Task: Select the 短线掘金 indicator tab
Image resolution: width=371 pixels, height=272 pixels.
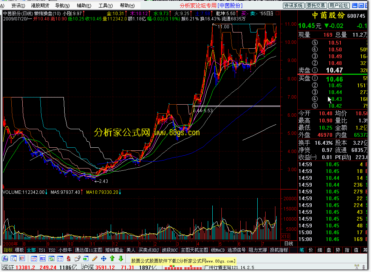Action: (x=114, y=250)
